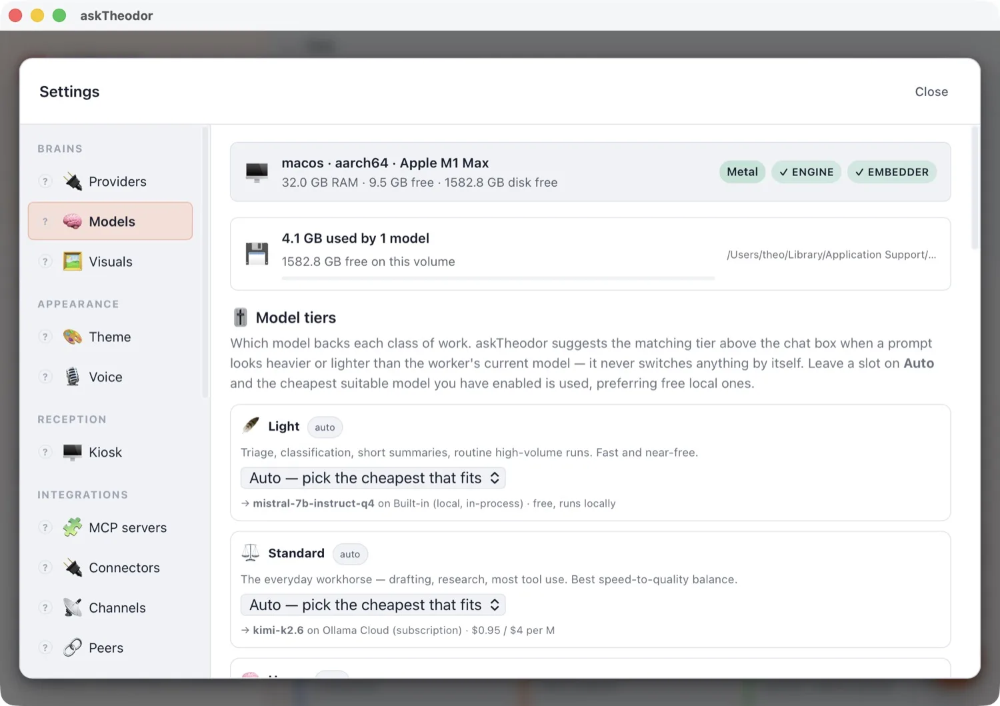The width and height of the screenshot is (1000, 706).
Task: Open the Standard tier model dropdown
Action: 373,605
